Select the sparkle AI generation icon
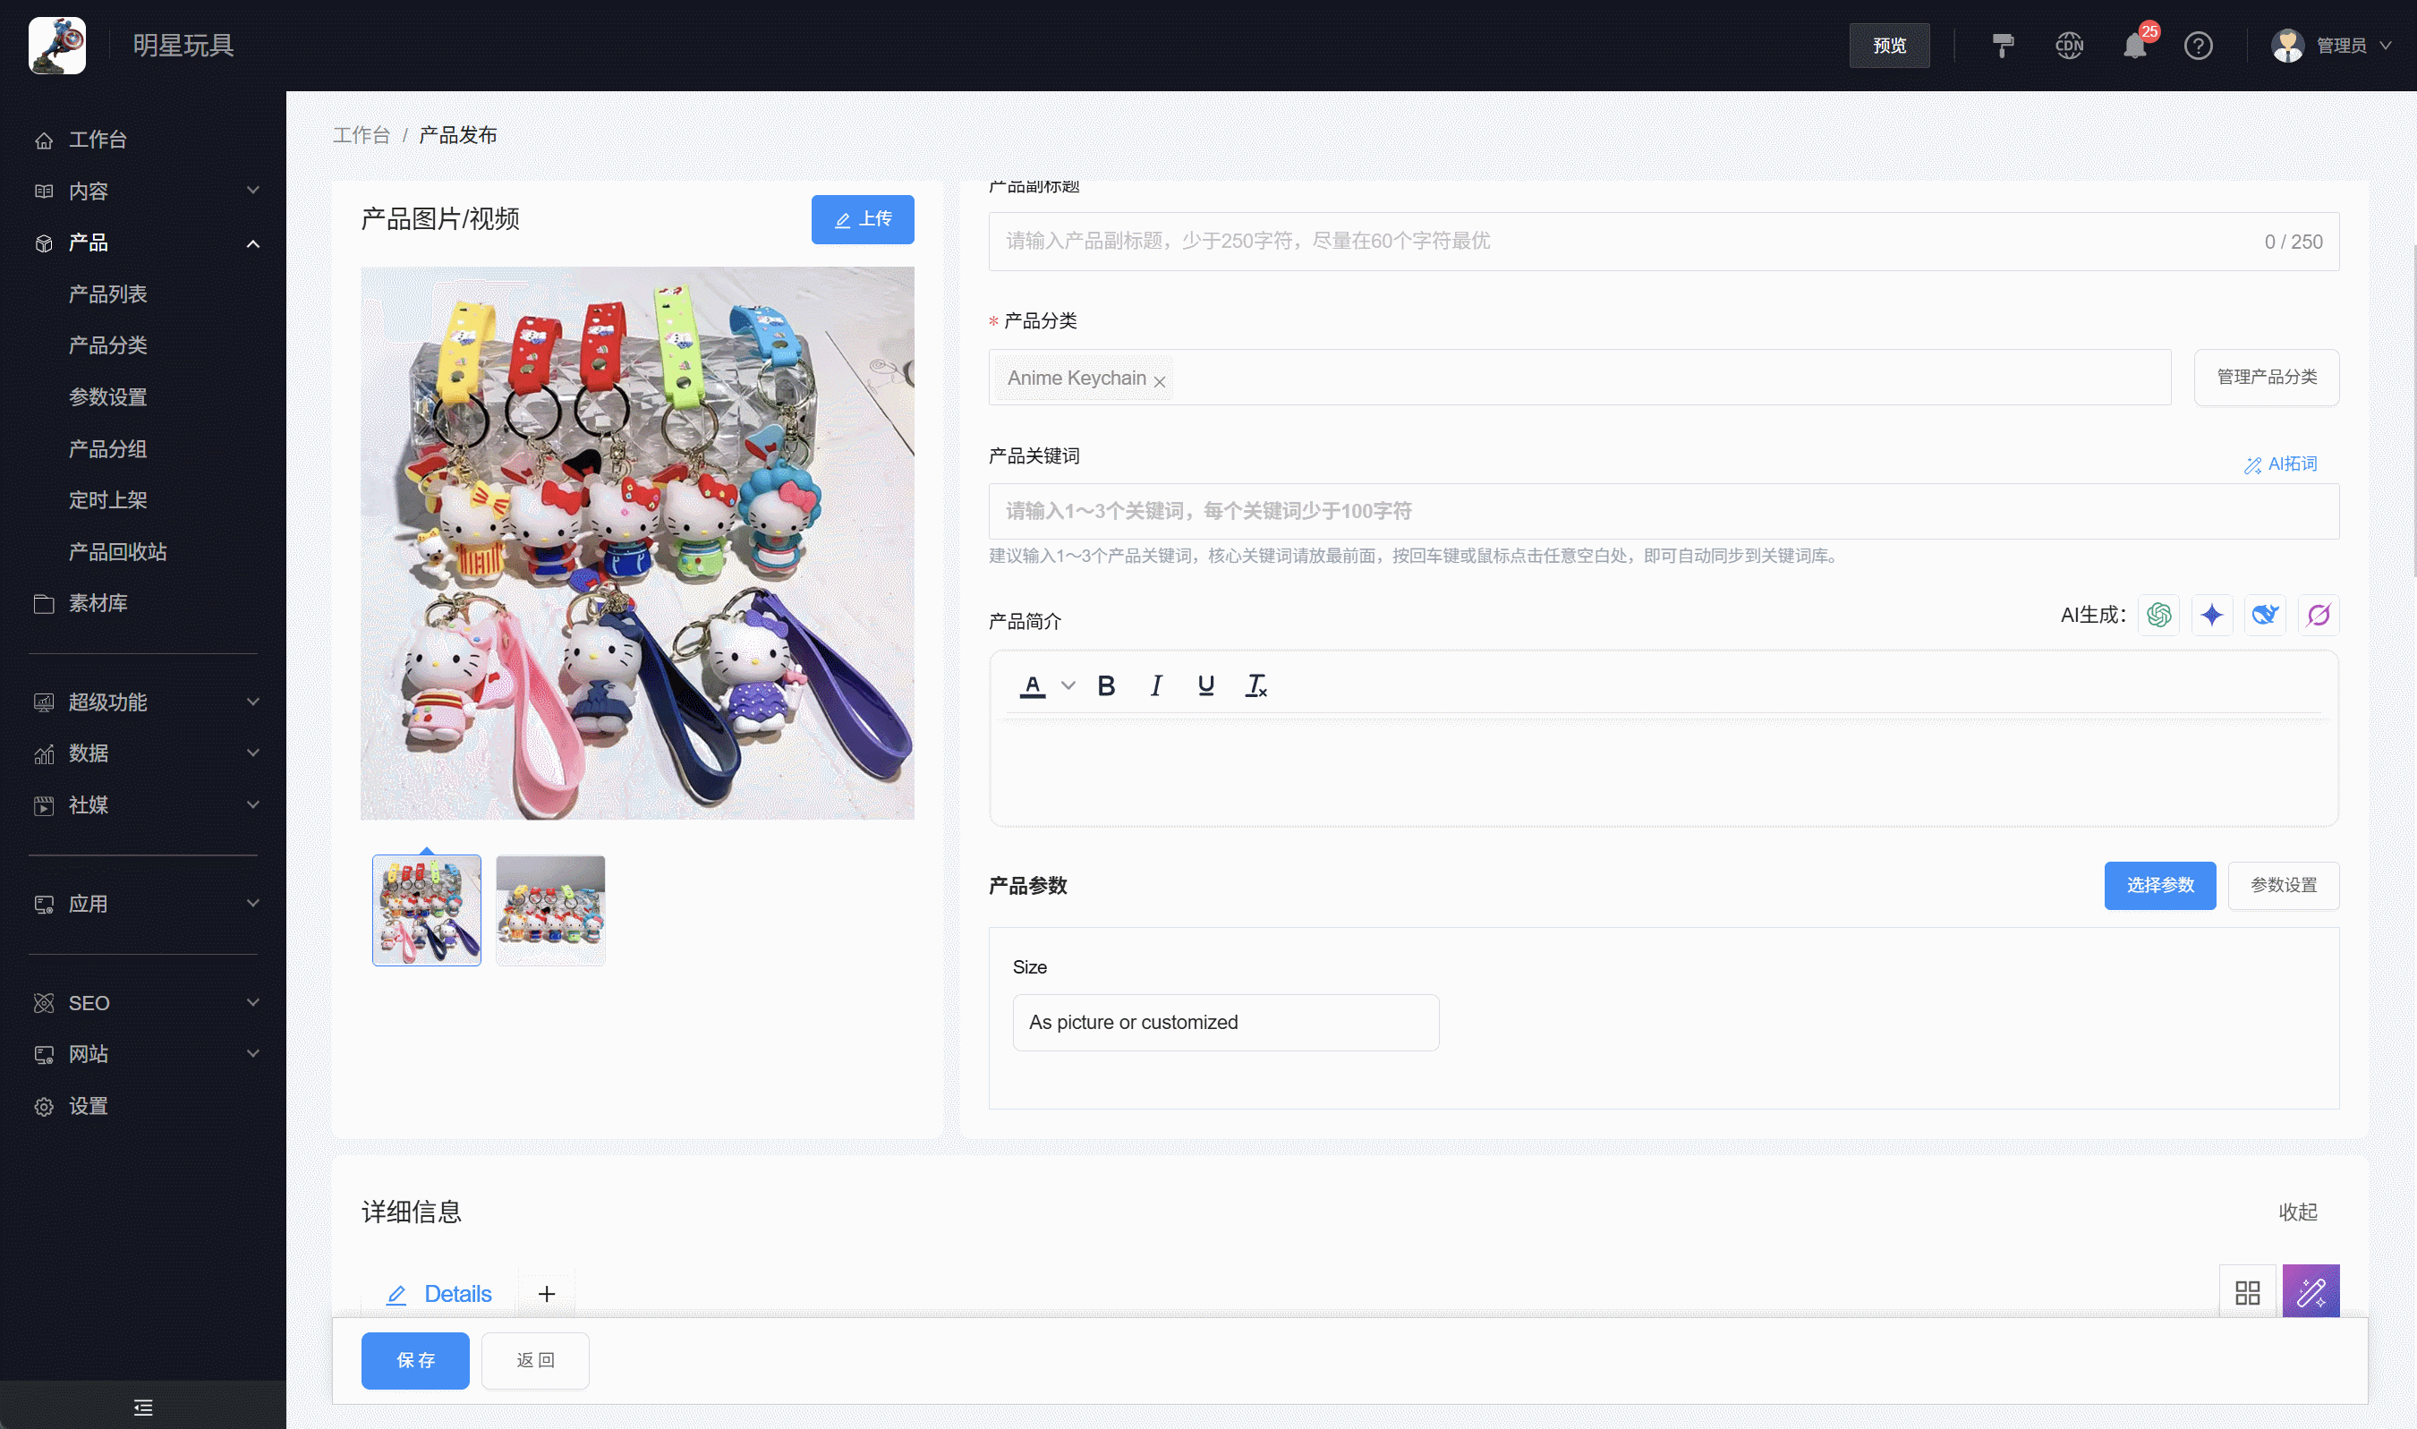 (2212, 615)
